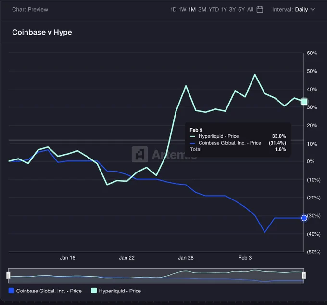Click the blue Coinbase legend color swatch
Image resolution: width=327 pixels, height=305 pixels.
[11, 291]
